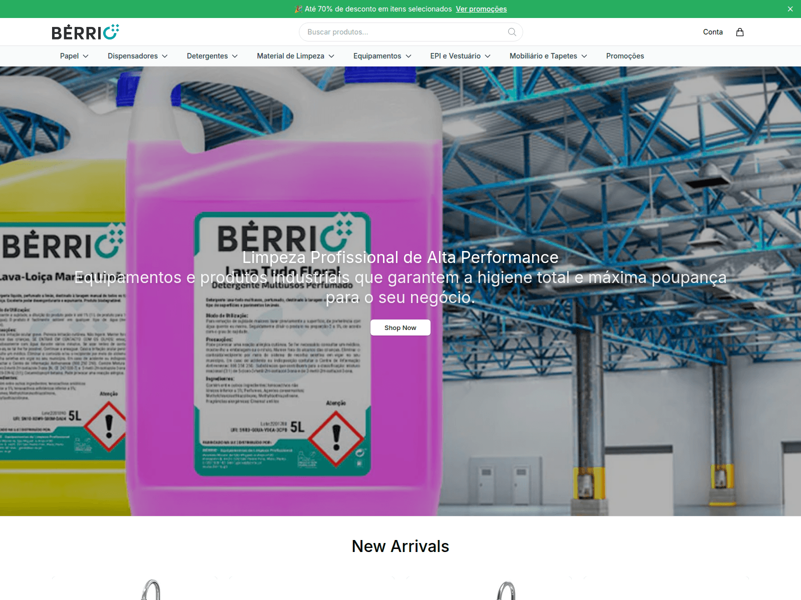
Task: Follow the Ver promoções link
Action: [x=481, y=9]
